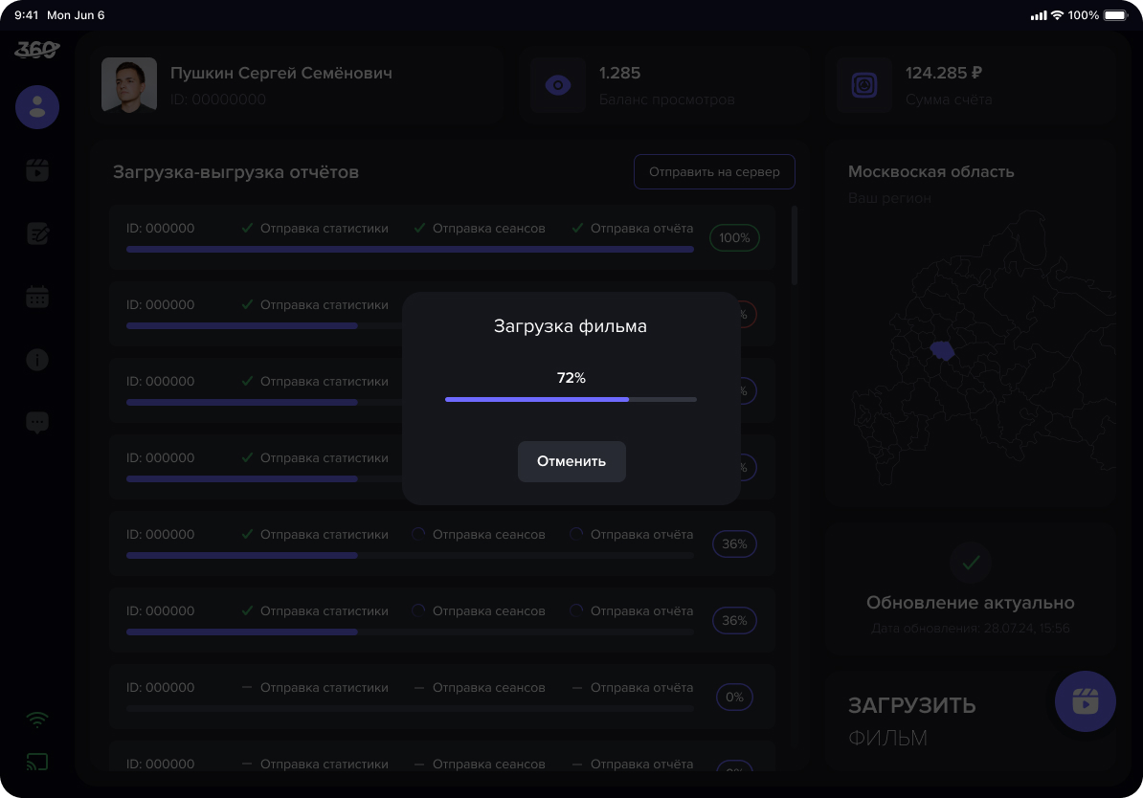
Task: Click the 100% badge on first report
Action: pos(734,238)
